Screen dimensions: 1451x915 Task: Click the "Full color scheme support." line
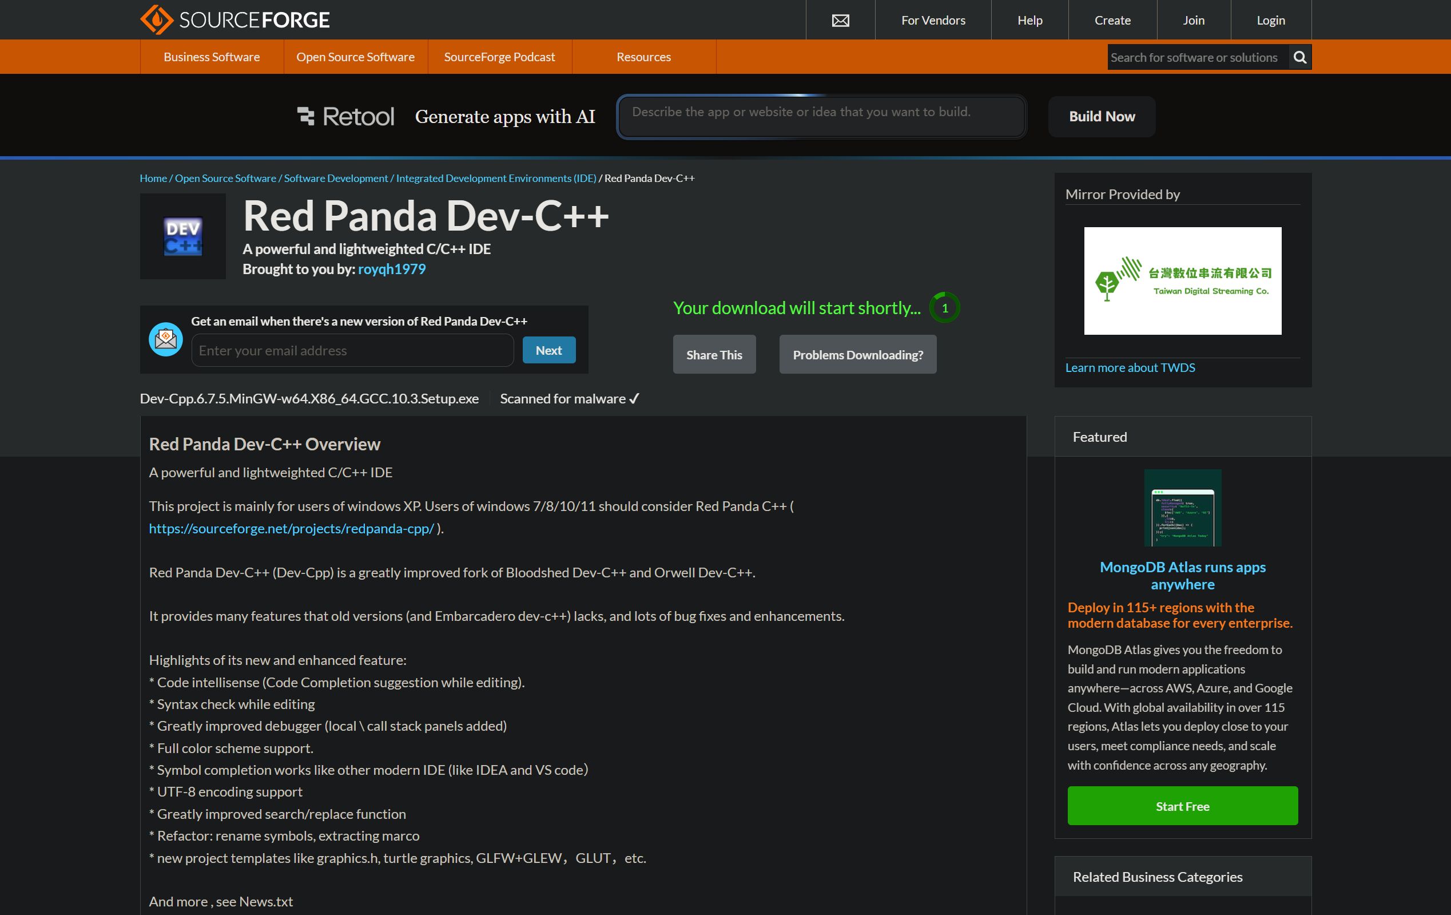[232, 748]
